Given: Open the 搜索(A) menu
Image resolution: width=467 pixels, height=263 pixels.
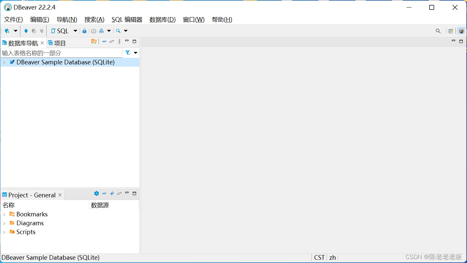Looking at the screenshot, I should tap(94, 20).
